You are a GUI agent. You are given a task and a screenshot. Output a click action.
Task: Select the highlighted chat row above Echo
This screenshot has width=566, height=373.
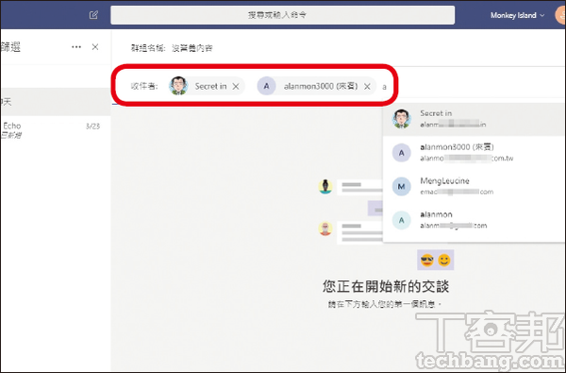[x=56, y=102]
